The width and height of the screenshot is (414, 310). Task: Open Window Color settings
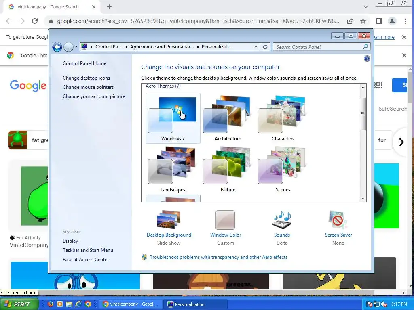pyautogui.click(x=226, y=228)
